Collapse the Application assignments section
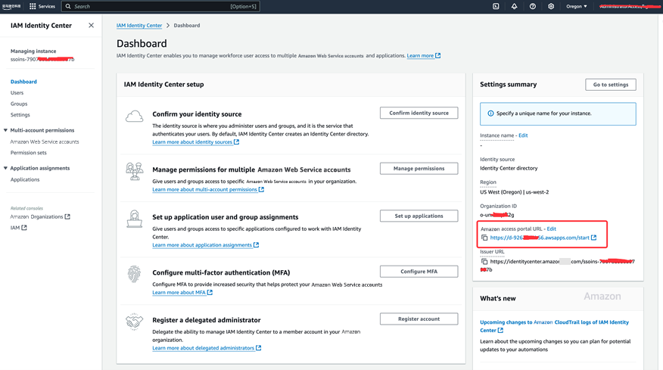 click(5, 168)
